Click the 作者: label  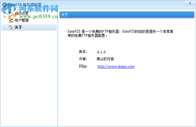(x=83, y=59)
